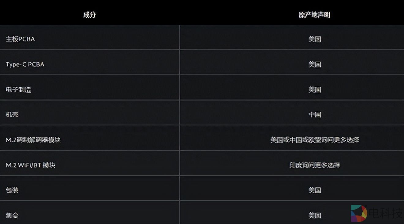Click the 电子制造 cell
Viewport: 404px width, 224px height.
click(x=18, y=90)
